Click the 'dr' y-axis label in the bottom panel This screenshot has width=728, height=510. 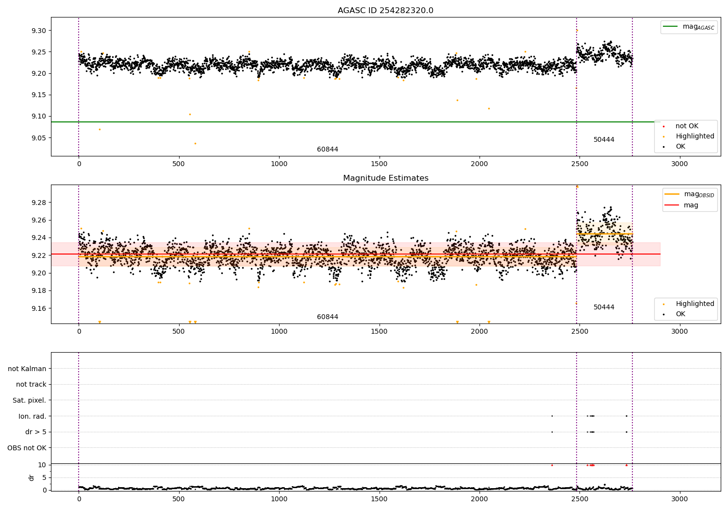point(32,477)
